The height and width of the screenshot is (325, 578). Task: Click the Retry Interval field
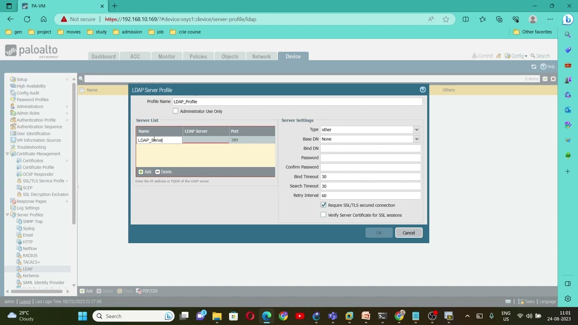(370, 195)
